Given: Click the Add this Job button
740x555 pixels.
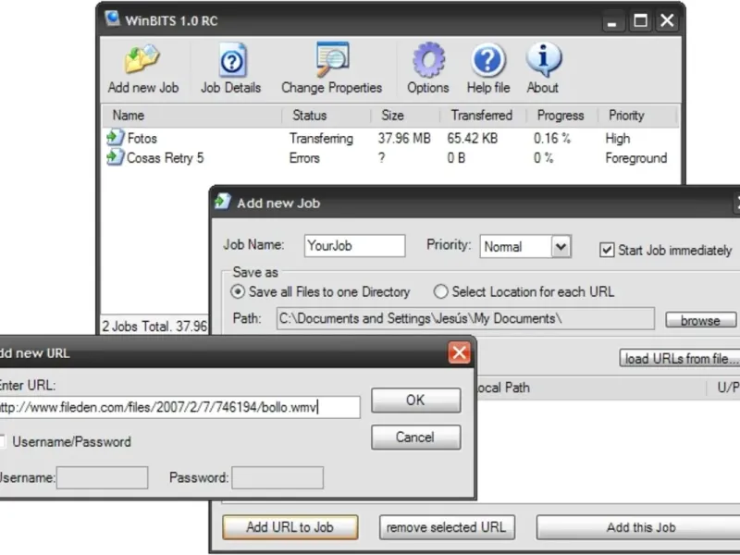Looking at the screenshot, I should pyautogui.click(x=640, y=527).
